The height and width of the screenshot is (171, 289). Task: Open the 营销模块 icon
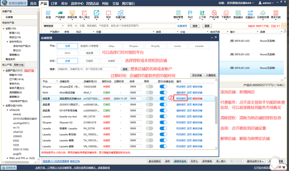coord(238,13)
